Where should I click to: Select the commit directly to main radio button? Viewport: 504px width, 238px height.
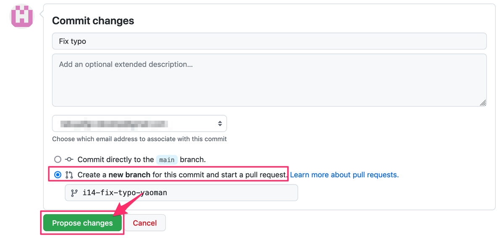point(58,160)
